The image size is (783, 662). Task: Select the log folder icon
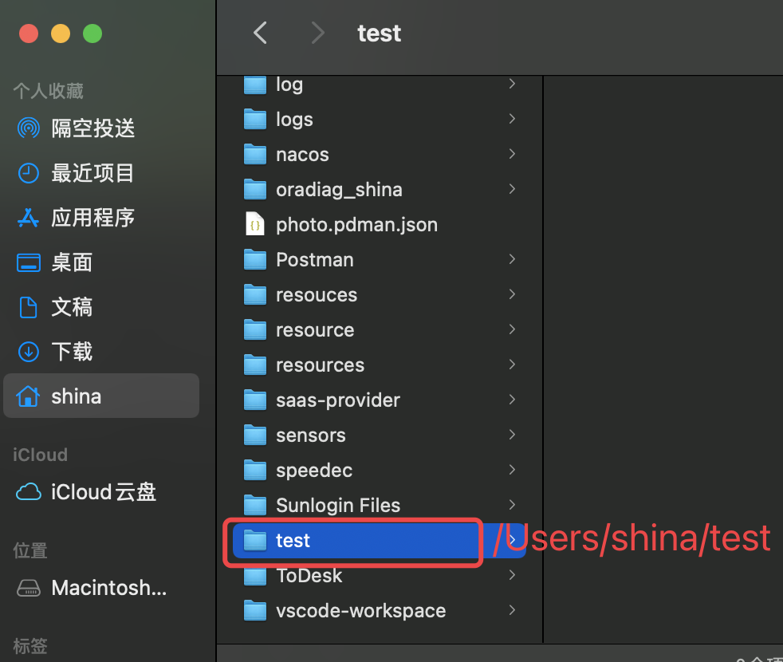pos(255,85)
